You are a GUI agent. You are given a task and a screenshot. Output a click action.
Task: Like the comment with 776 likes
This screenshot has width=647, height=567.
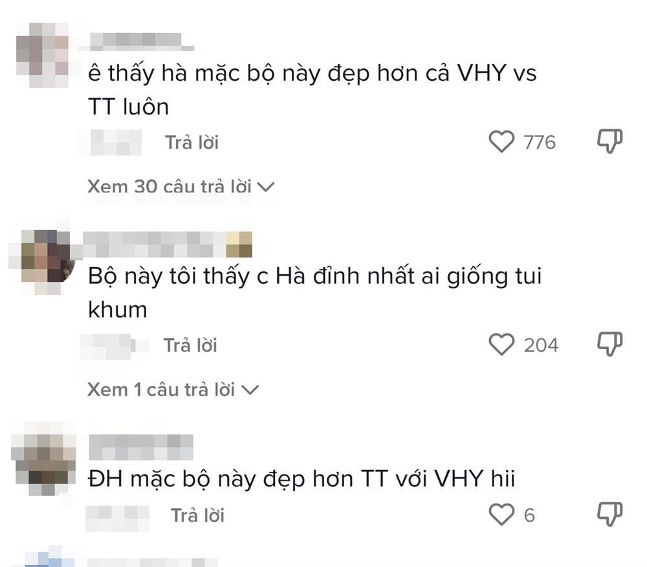(x=501, y=142)
